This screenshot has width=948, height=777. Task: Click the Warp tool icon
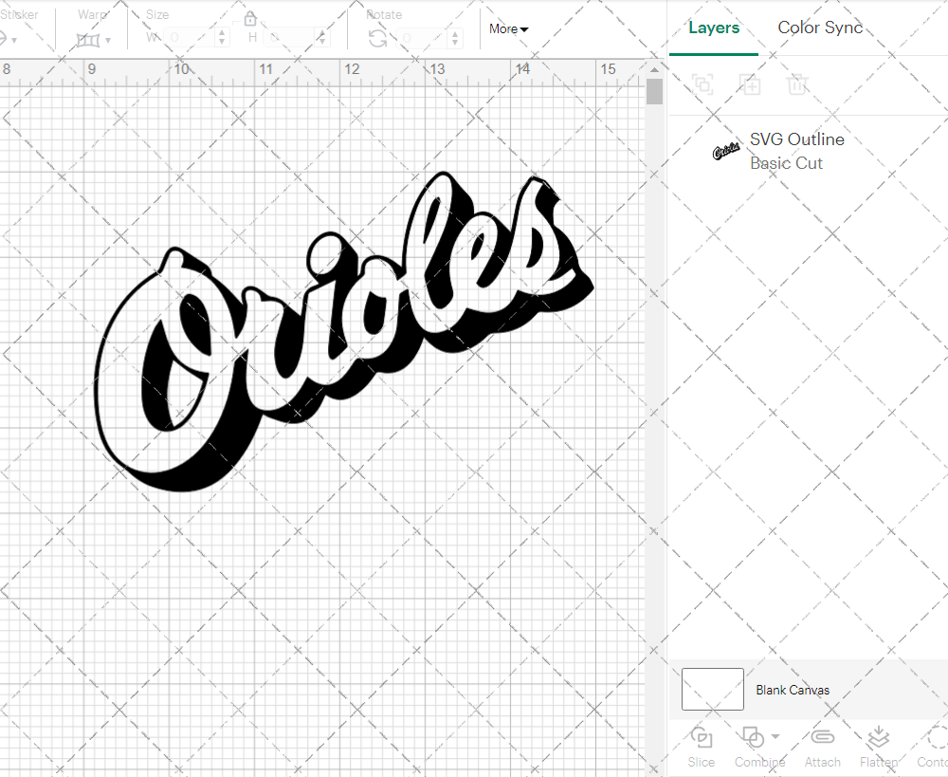90,40
